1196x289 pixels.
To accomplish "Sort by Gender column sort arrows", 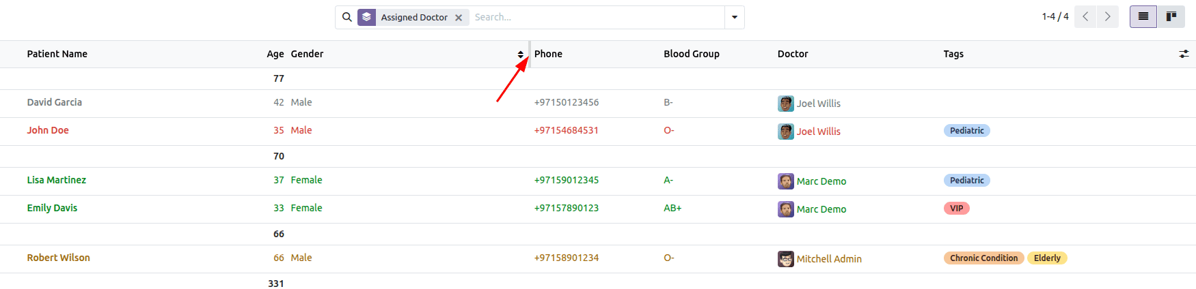I will tap(520, 55).
